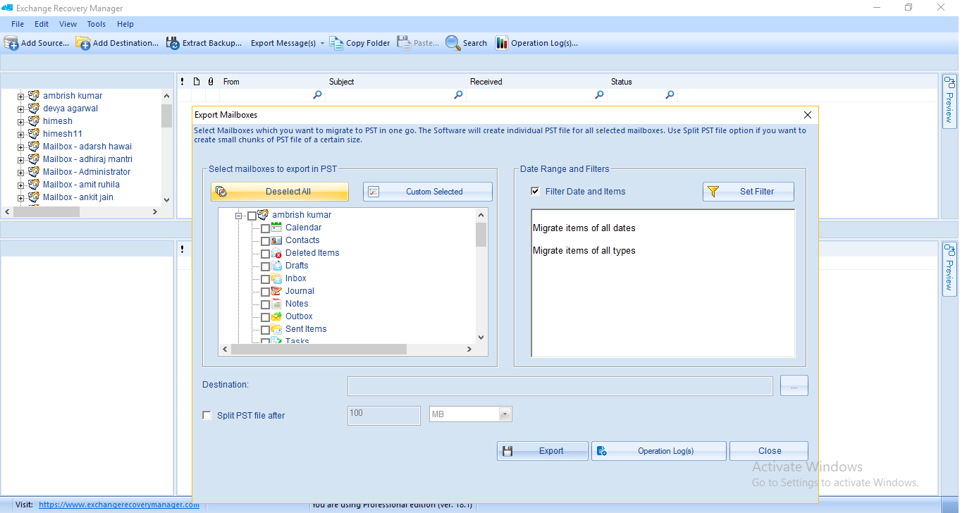This screenshot has width=967, height=513.
Task: Click the search icon in Subject column
Action: (458, 95)
